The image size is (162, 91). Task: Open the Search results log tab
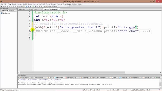point(39,78)
